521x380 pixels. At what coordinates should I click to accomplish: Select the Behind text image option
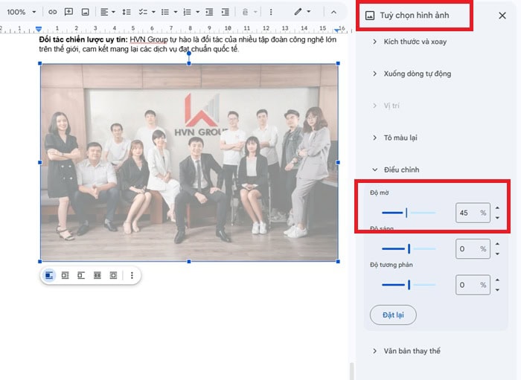coord(98,275)
